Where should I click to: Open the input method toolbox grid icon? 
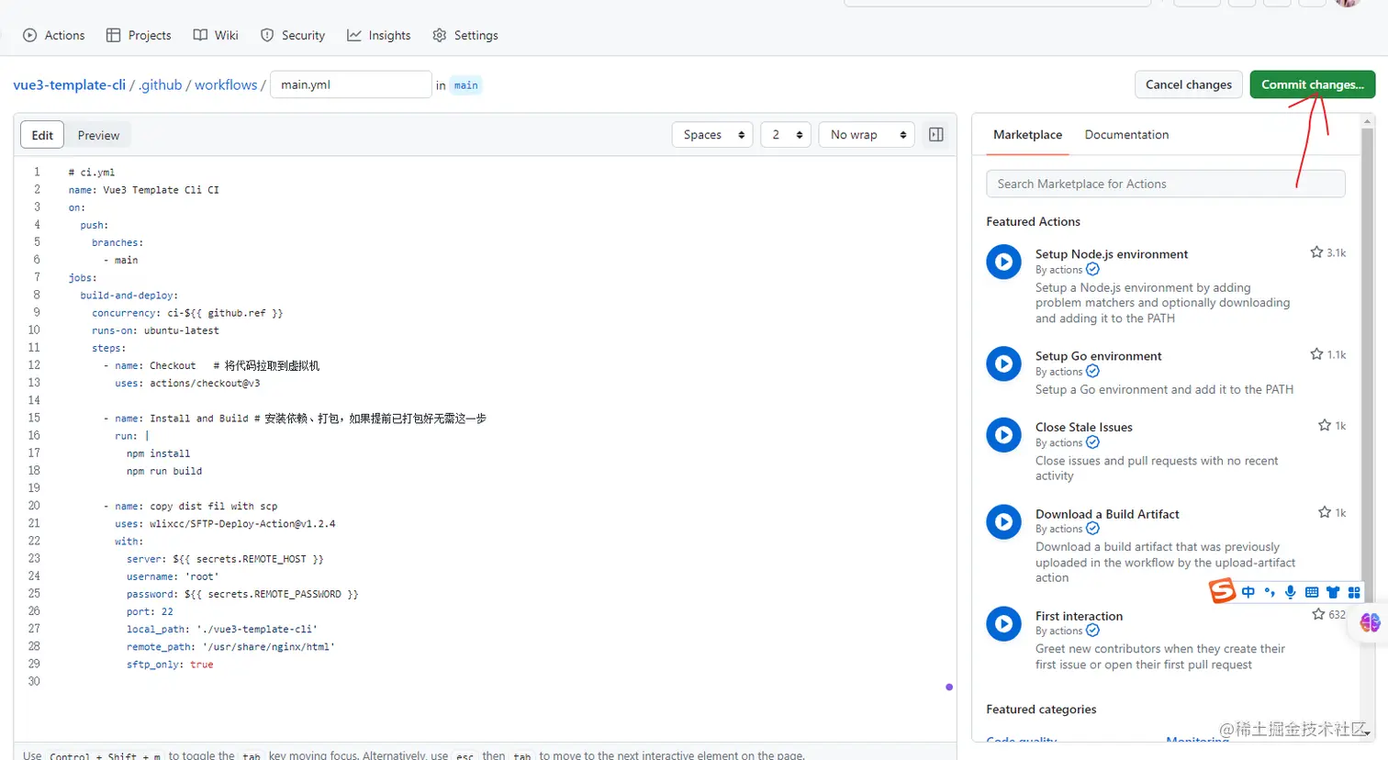coord(1354,592)
